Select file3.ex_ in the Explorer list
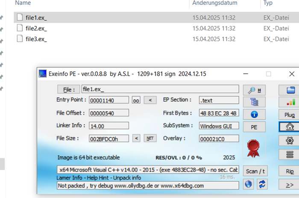Screen dimensions: 299x198 [x=156, y=39]
